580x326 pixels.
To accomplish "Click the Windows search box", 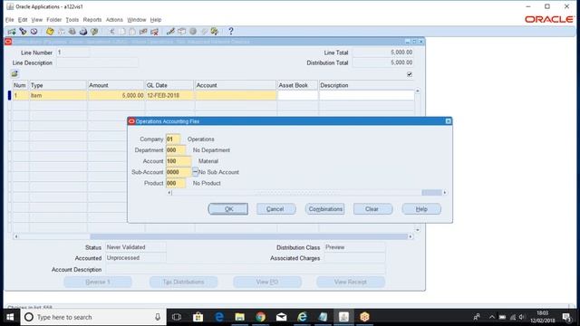I will pyautogui.click(x=93, y=317).
